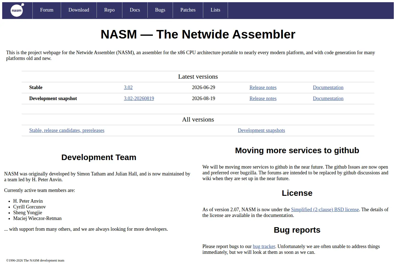The image size is (396, 275).
Task: Go to the Download page
Action: click(x=79, y=10)
